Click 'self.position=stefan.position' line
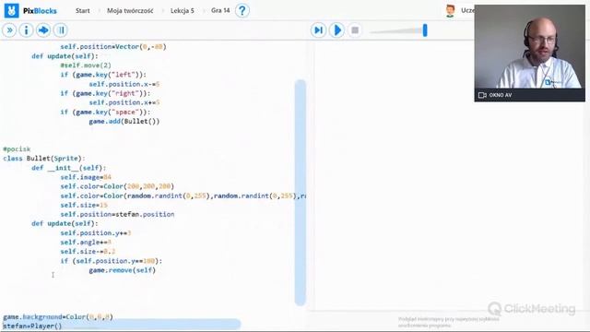 (x=117, y=214)
